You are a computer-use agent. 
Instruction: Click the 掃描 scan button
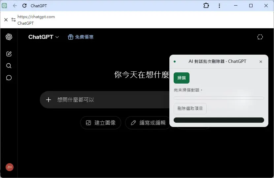[181, 78]
